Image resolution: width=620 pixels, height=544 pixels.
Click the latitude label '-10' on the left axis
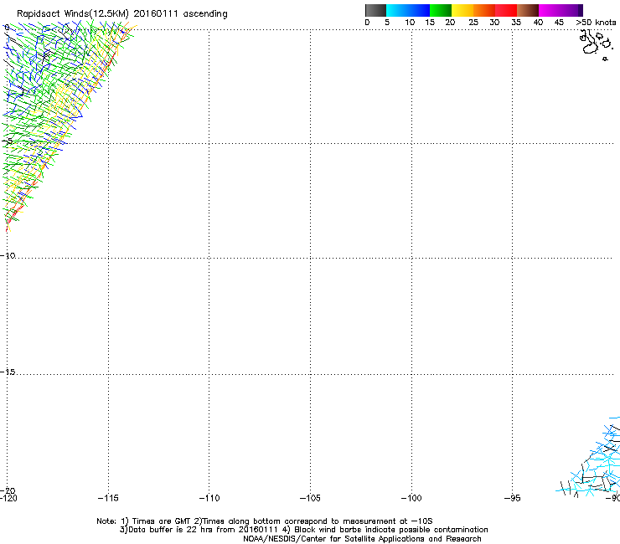[8, 255]
